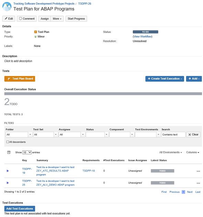Open the More actions menu
203x217 pixels.
pos(57,19)
